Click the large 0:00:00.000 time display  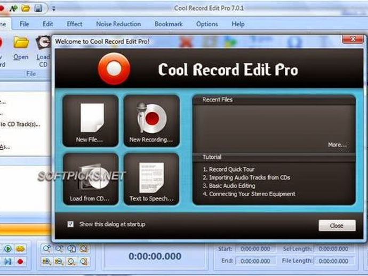(155, 256)
